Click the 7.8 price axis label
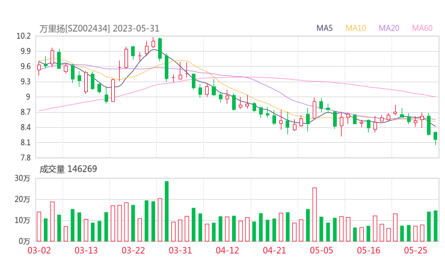445x264 pixels. [25, 158]
